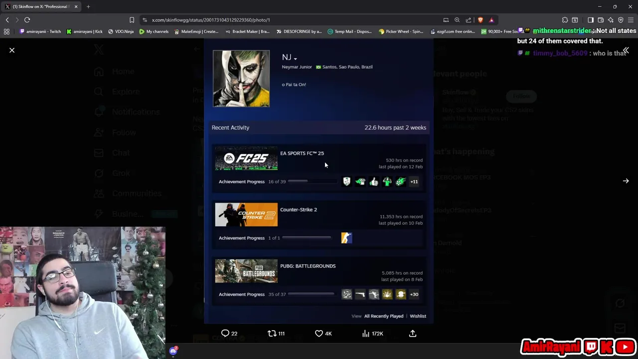Open All Recently Played link

[x=384, y=316]
